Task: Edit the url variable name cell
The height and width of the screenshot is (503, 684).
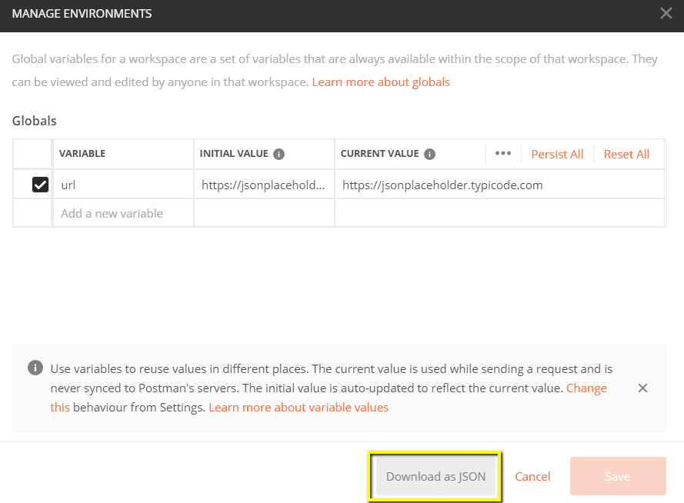Action: [122, 185]
